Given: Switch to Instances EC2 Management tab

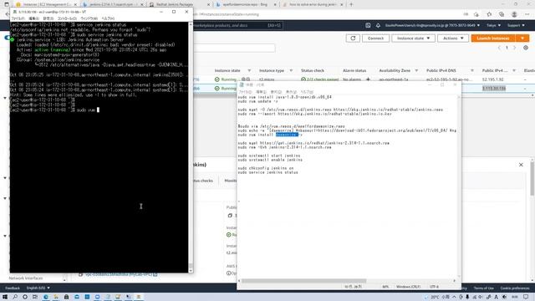Looking at the screenshot, I should [46, 4].
